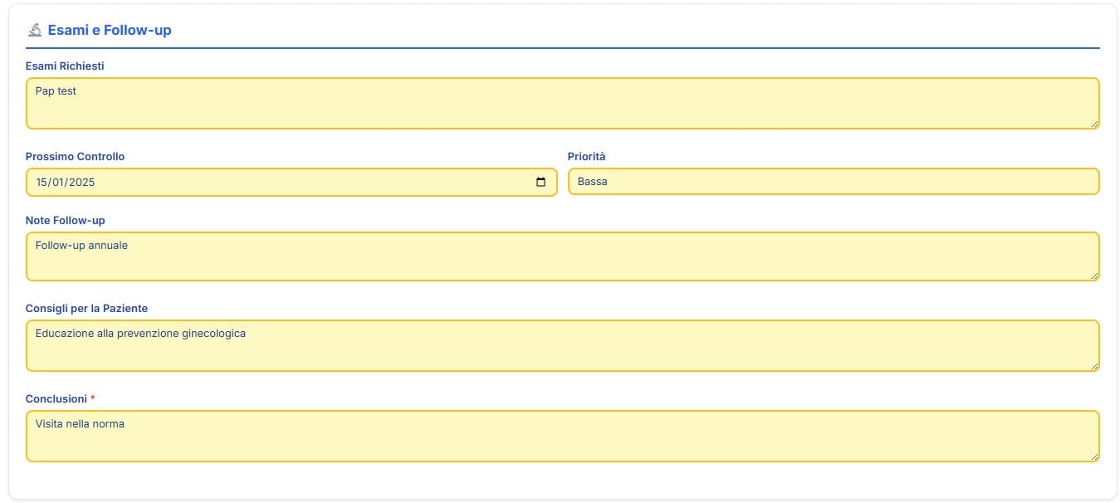Click the Priorità field label

pos(586,156)
